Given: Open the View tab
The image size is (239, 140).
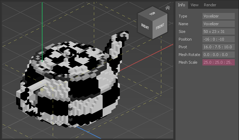Looking at the screenshot, I should pos(194,5).
